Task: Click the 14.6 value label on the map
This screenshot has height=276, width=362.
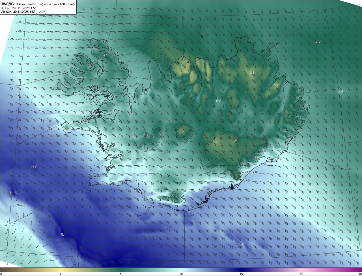Action: tap(13, 193)
